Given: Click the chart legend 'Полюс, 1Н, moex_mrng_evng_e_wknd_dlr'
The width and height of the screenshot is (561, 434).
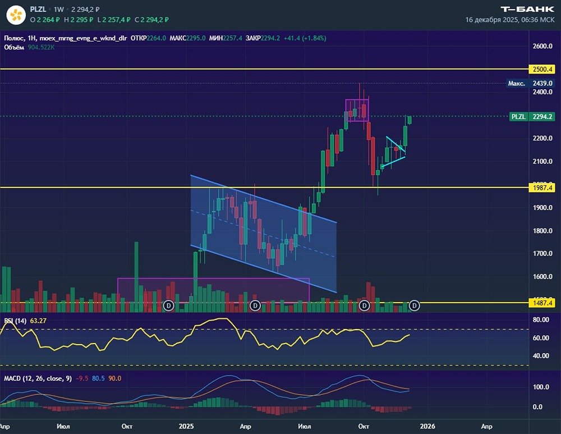Looking at the screenshot, I should 65,38.
